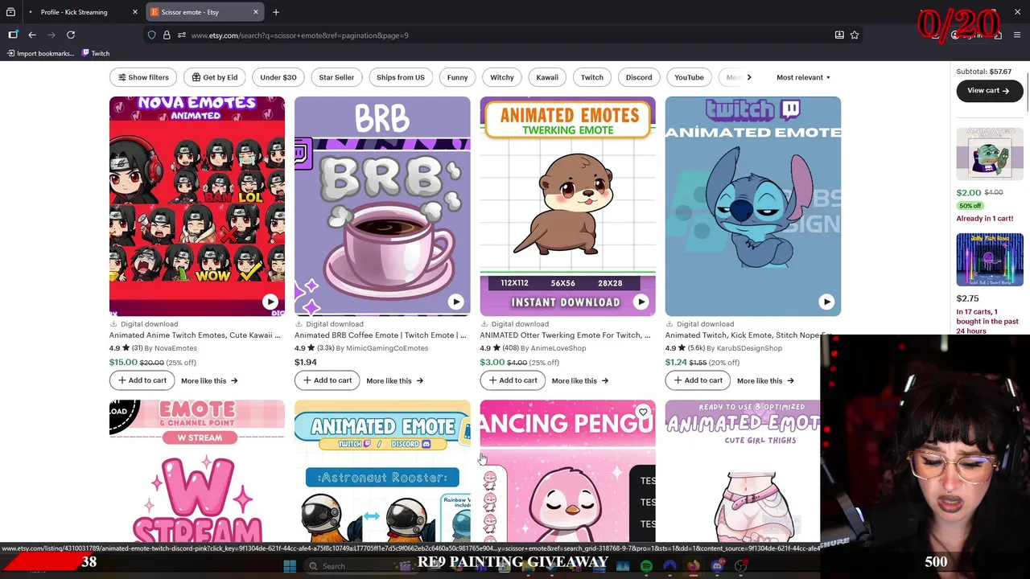Click the install page icon in address bar
The width and height of the screenshot is (1030, 579).
(839, 35)
